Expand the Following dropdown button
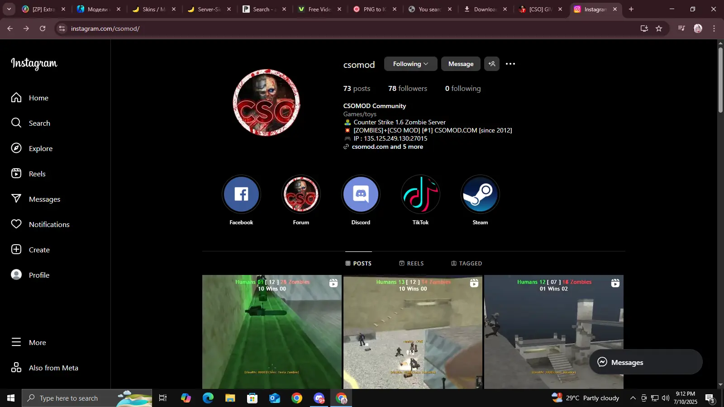724x407 pixels. [x=410, y=64]
